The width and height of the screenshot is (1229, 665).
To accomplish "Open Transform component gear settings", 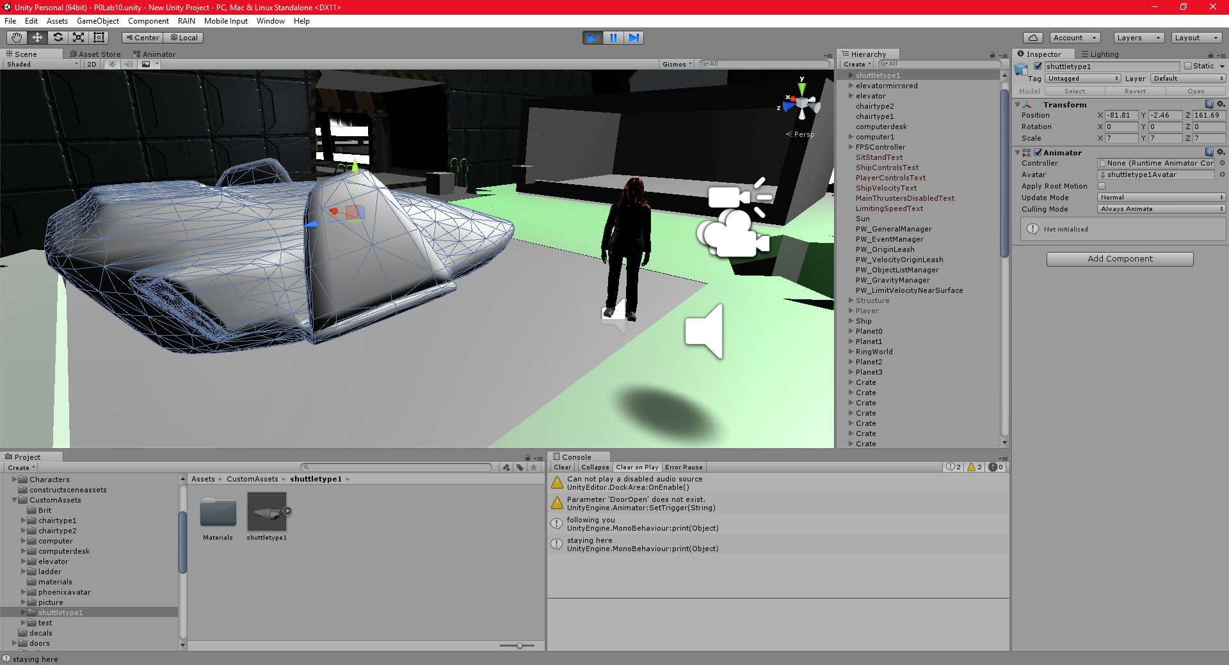I will pyautogui.click(x=1221, y=104).
